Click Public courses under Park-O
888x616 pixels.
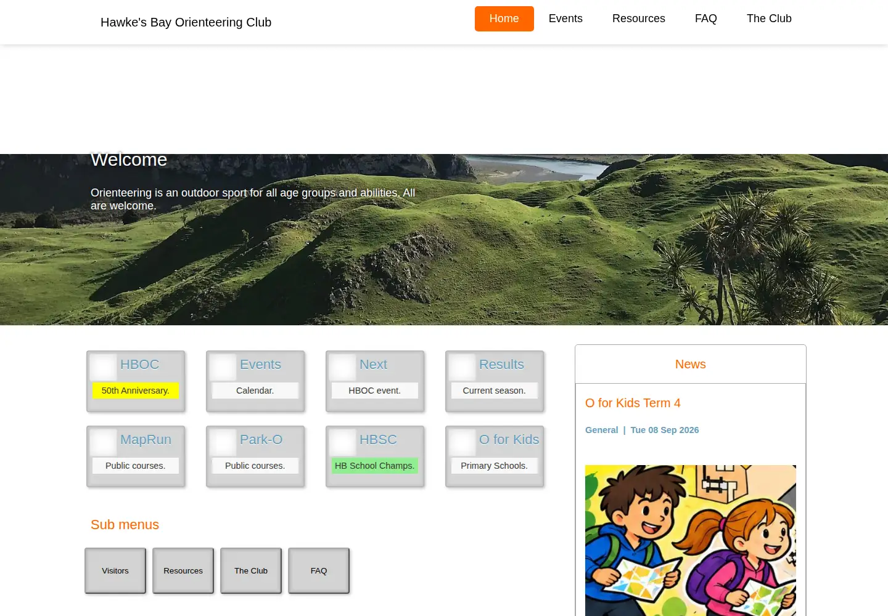tap(255, 466)
